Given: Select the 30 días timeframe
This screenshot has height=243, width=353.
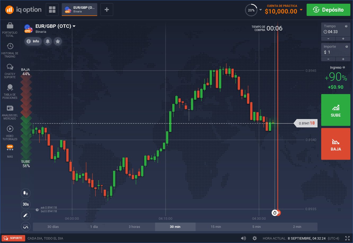Looking at the screenshot, I should click(x=53, y=227).
